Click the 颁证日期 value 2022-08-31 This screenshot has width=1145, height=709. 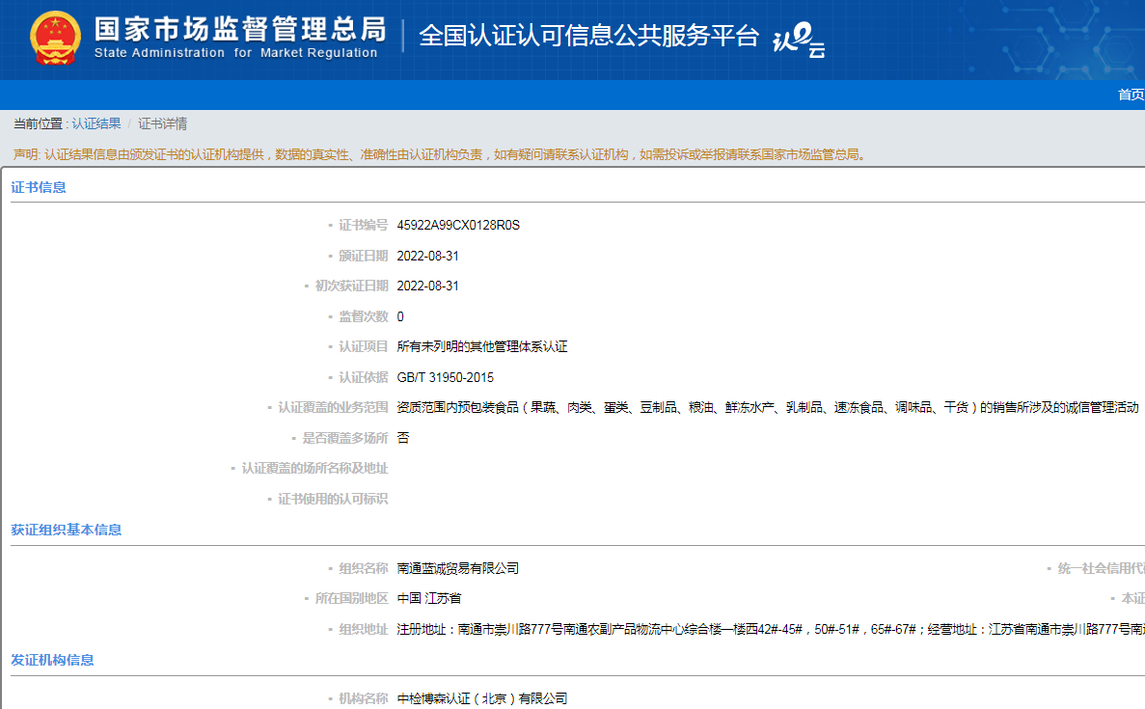tap(428, 256)
